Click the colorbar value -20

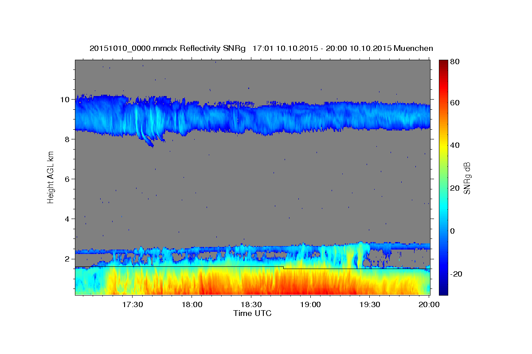pyautogui.click(x=455, y=274)
